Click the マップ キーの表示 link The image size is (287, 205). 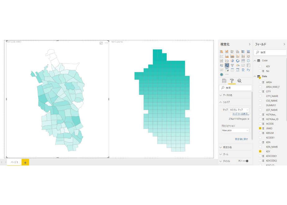[x=241, y=114]
